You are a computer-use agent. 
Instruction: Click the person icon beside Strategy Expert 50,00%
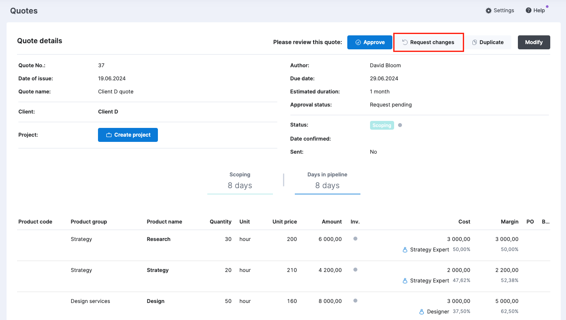coord(405,250)
